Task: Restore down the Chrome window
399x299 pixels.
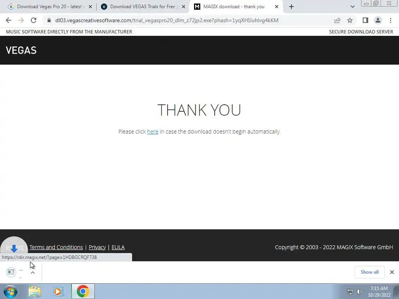Action: [376, 4]
